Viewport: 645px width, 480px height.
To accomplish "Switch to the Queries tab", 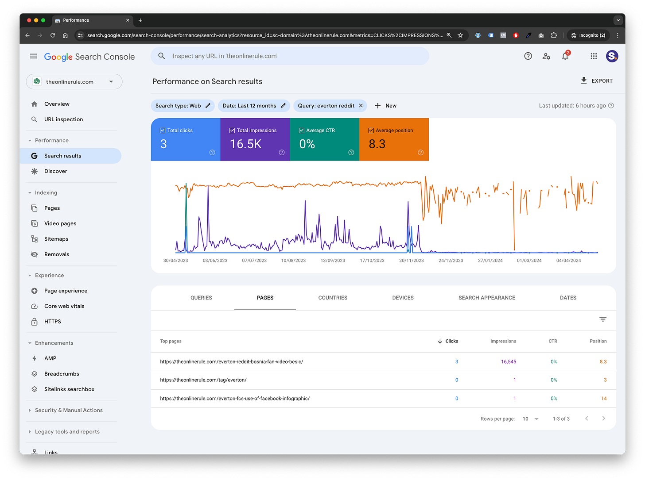I will coord(201,298).
